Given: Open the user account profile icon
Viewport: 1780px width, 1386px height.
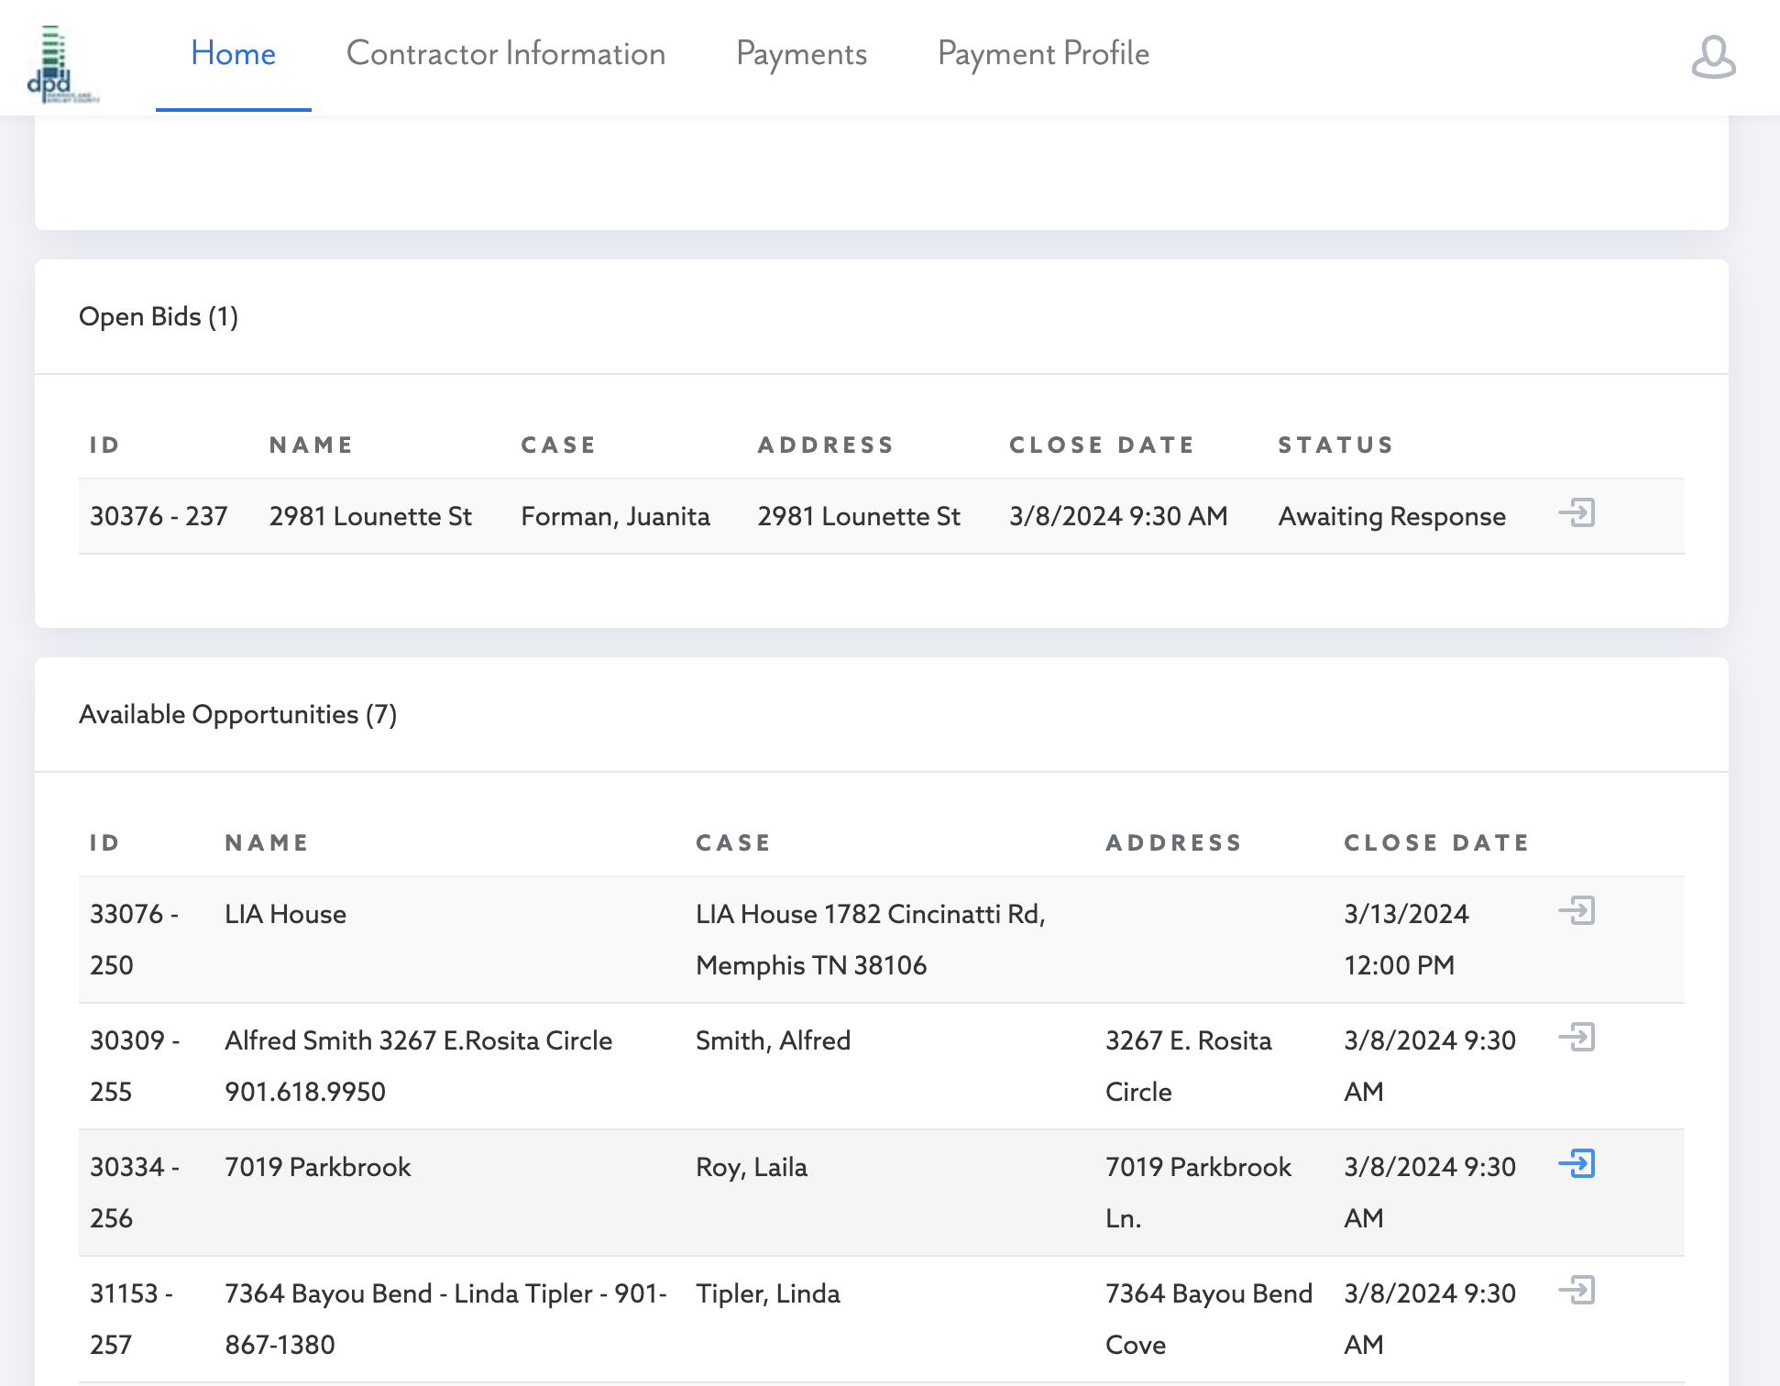Looking at the screenshot, I should pos(1712,57).
